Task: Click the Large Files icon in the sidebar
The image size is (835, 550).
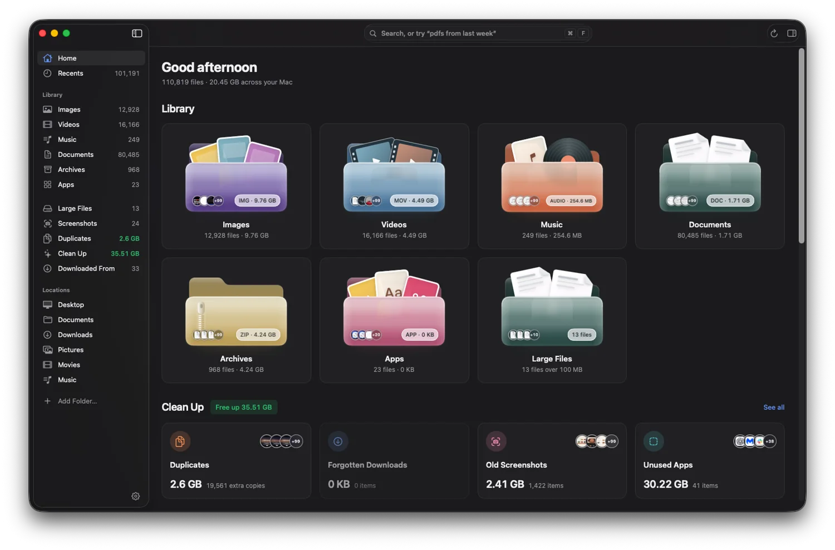Action: click(48, 208)
